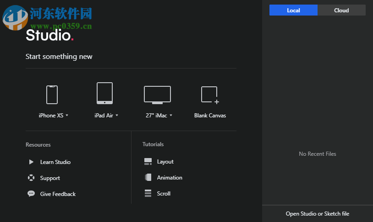The width and height of the screenshot is (373, 222).
Task: Click the Start something new heading
Action: [59, 57]
